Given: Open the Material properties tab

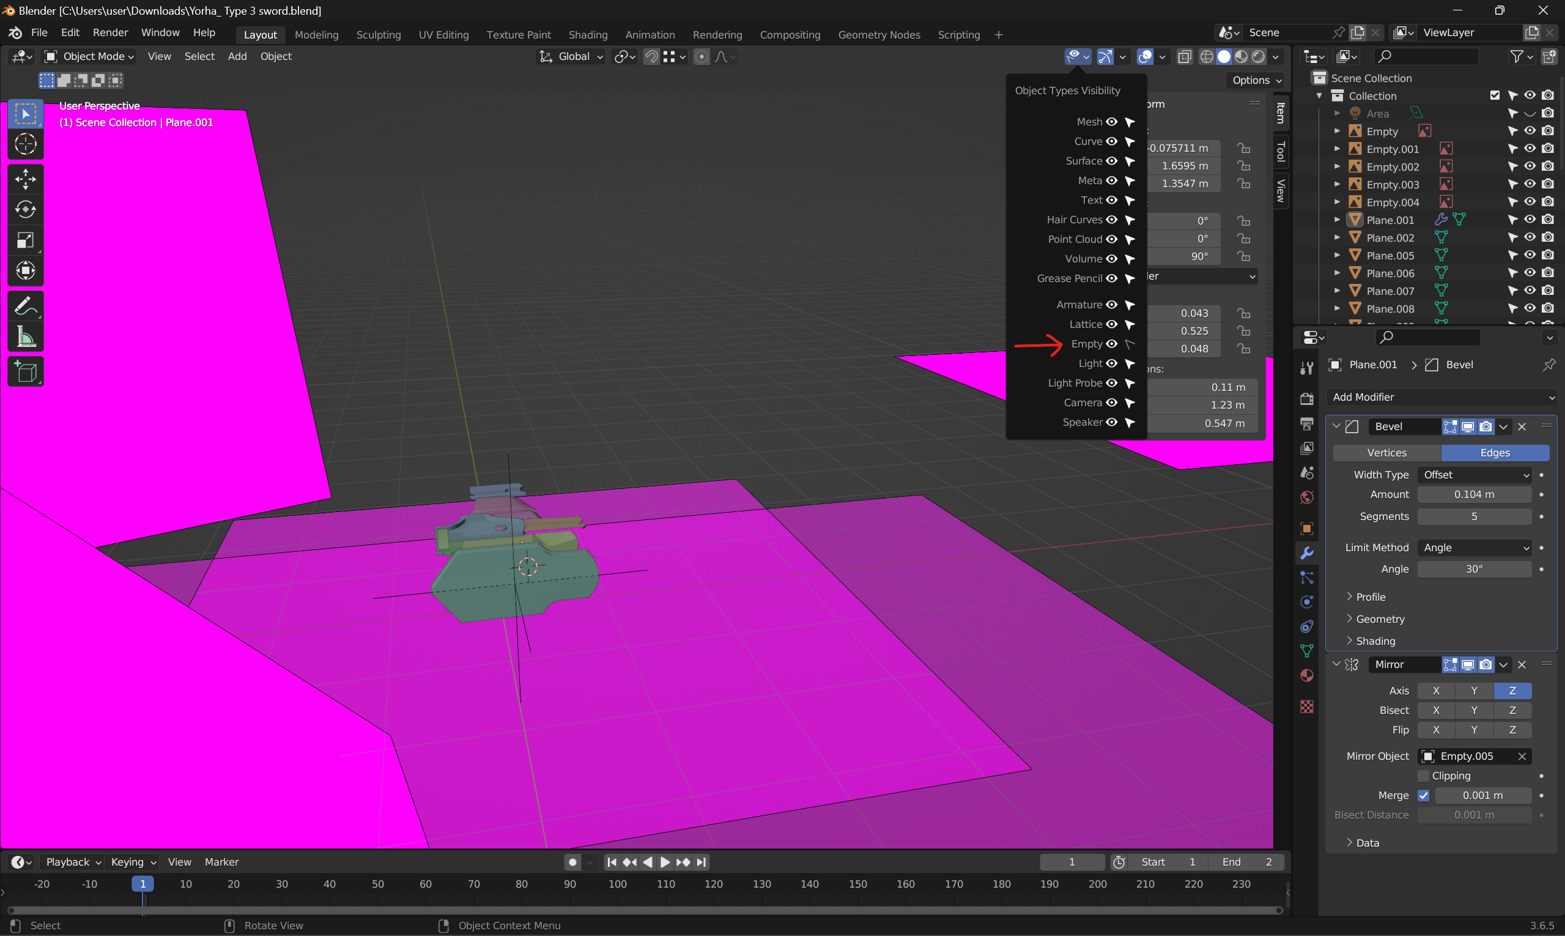Looking at the screenshot, I should point(1306,675).
